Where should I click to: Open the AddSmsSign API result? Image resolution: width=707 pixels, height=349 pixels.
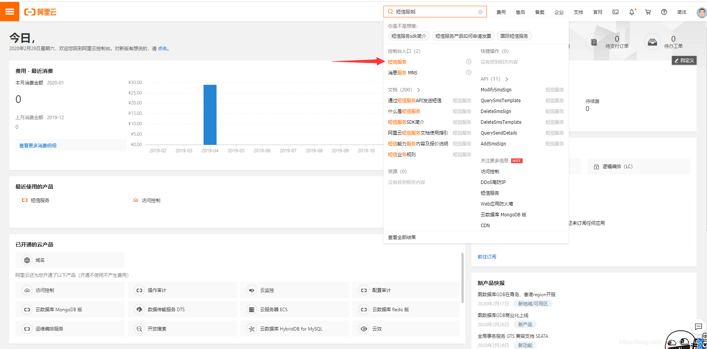pyautogui.click(x=493, y=144)
